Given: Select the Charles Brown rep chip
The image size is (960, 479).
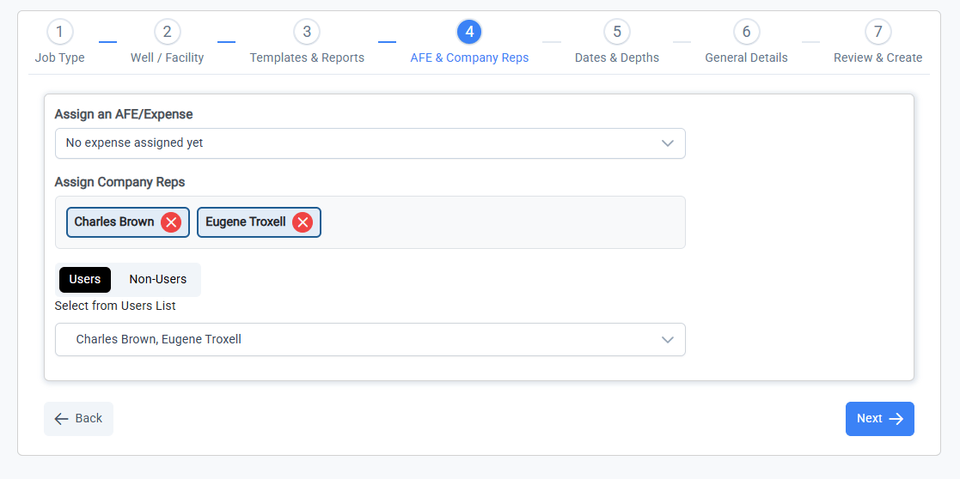Looking at the screenshot, I should 114,222.
